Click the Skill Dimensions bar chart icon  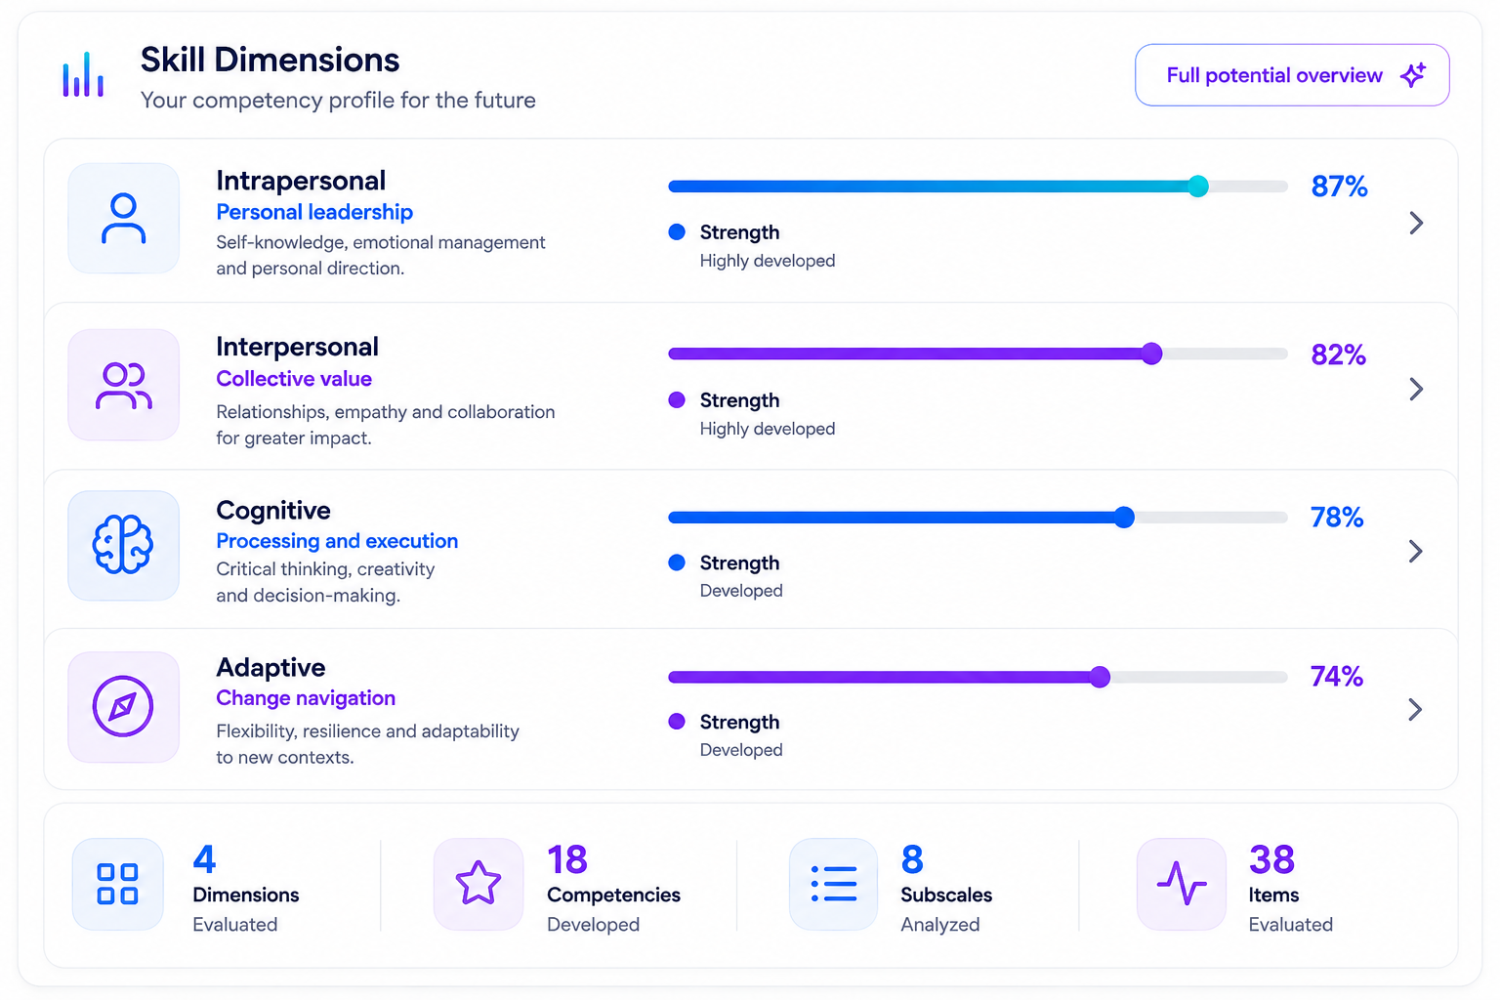(83, 74)
